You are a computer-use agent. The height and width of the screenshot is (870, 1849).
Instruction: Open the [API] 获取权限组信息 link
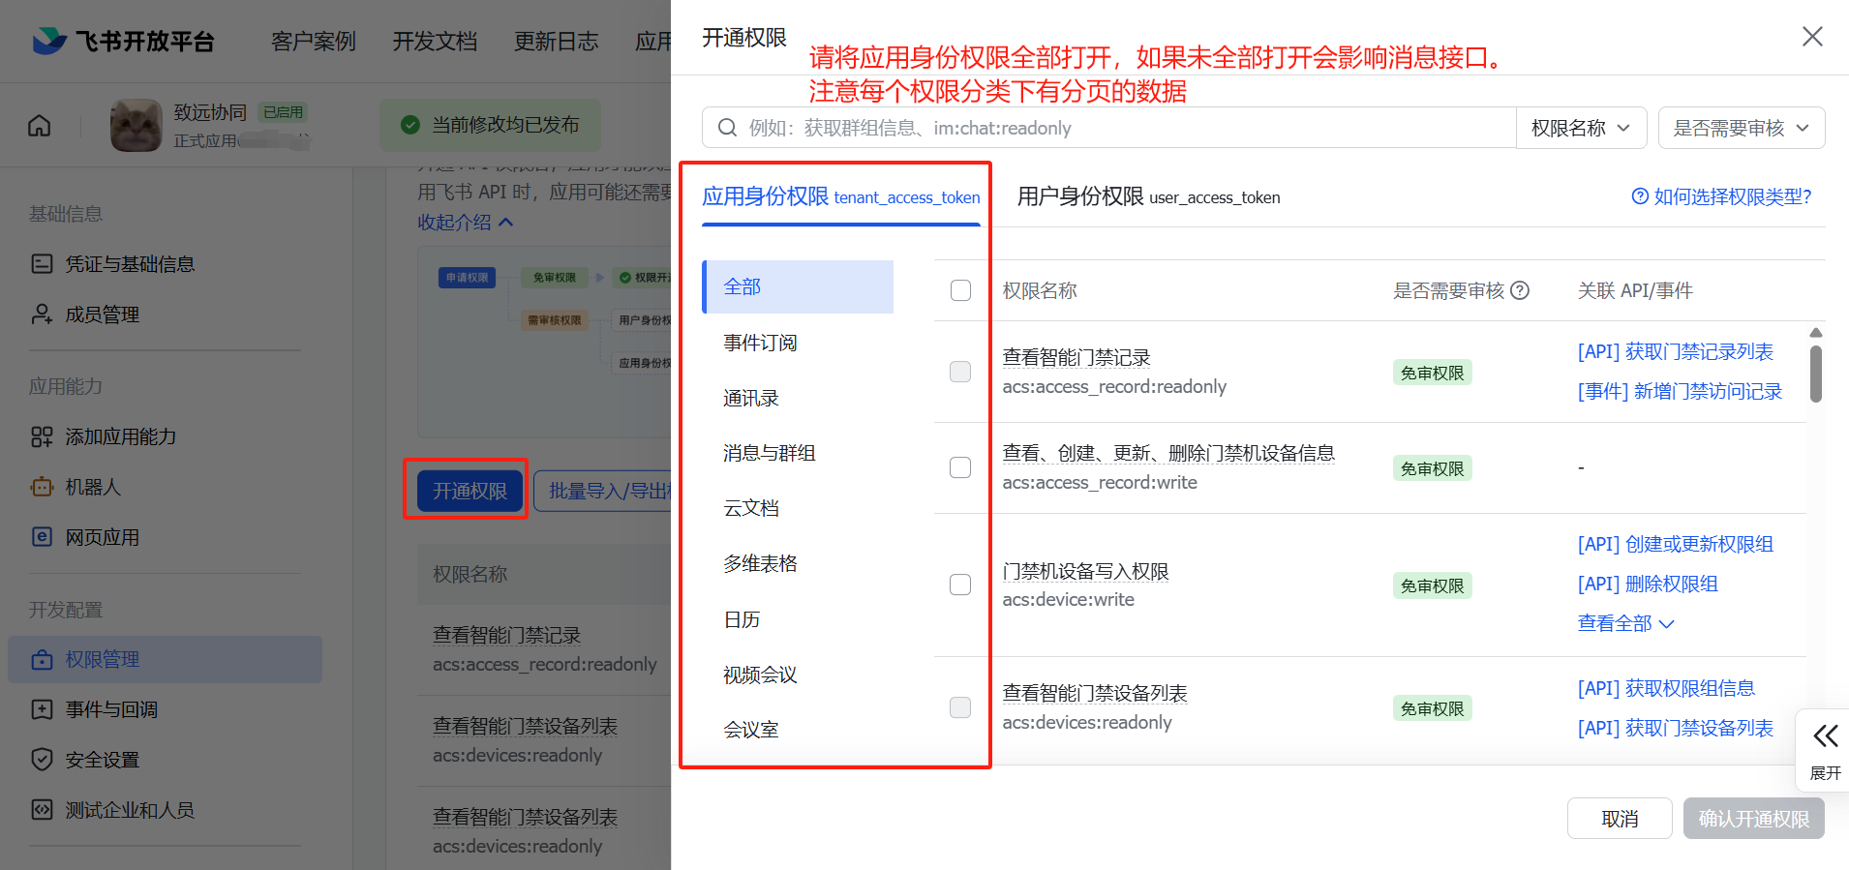(x=1666, y=689)
